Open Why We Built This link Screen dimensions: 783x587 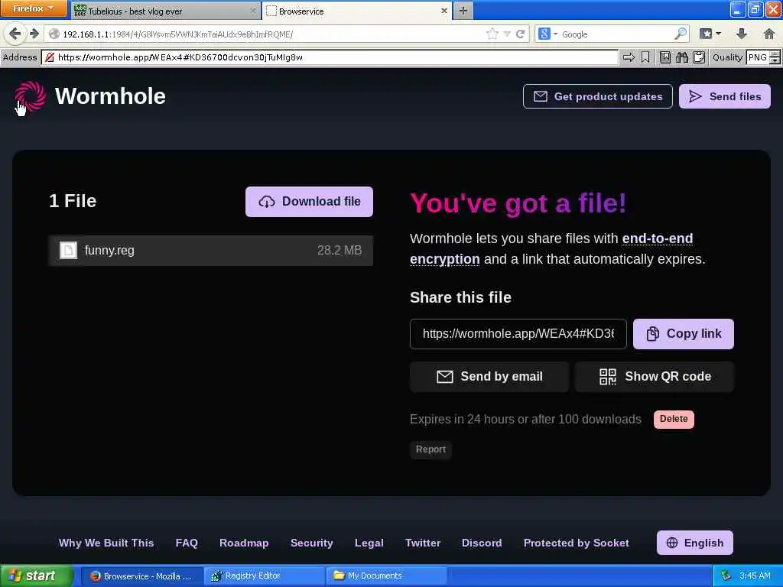(x=106, y=543)
